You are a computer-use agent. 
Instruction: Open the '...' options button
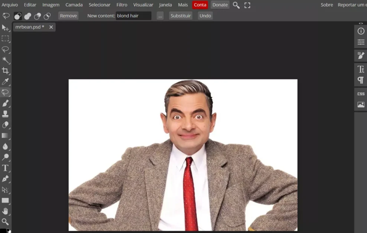pos(160,16)
